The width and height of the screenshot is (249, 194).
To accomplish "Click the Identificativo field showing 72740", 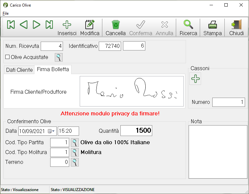I will point(110,46).
